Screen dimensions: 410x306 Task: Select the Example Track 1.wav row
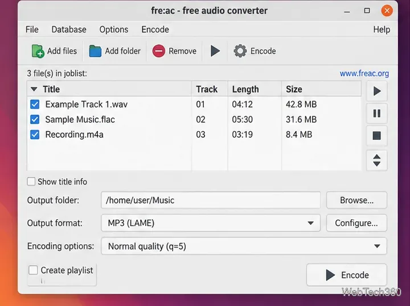tap(194, 104)
